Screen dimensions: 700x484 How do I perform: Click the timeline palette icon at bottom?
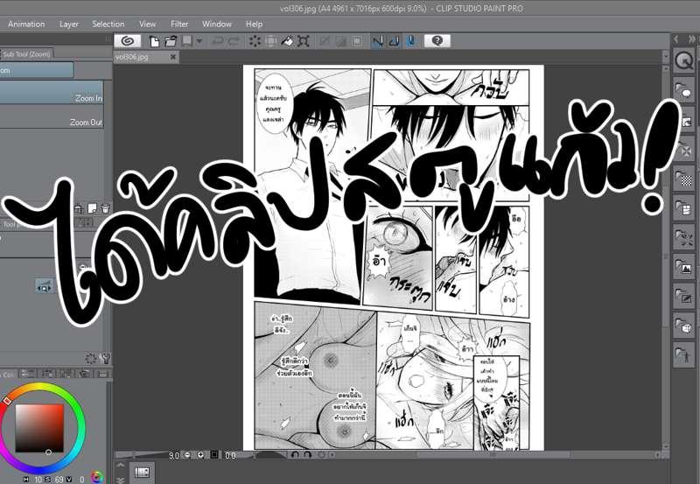142,473
